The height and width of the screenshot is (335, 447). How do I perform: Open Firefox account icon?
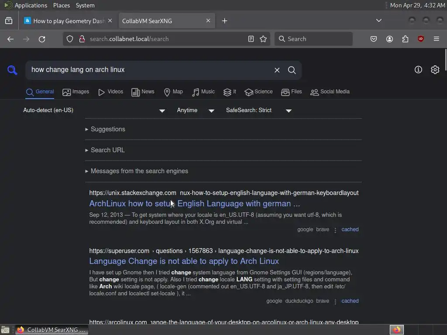(x=389, y=39)
